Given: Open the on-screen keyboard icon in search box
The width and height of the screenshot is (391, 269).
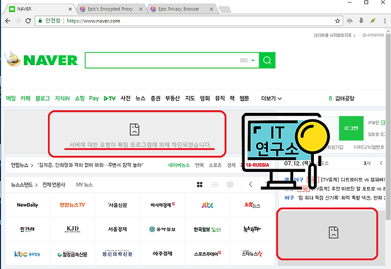Looking at the screenshot, I should click(244, 60).
